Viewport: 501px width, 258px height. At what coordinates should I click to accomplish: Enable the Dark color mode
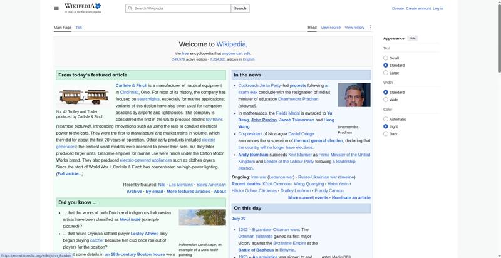(x=386, y=134)
